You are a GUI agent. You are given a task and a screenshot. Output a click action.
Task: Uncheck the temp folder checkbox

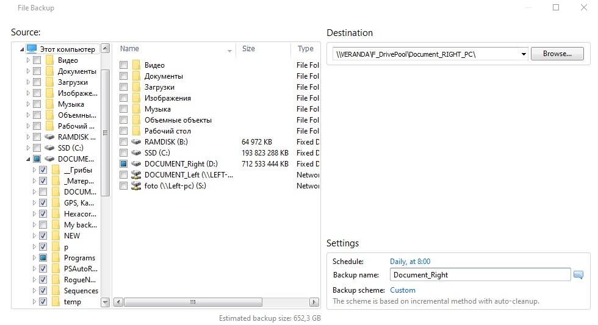tap(43, 301)
